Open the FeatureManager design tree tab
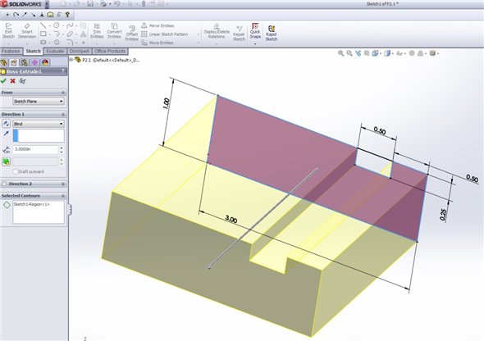Image resolution: width=484 pixels, height=341 pixels. tap(4, 62)
